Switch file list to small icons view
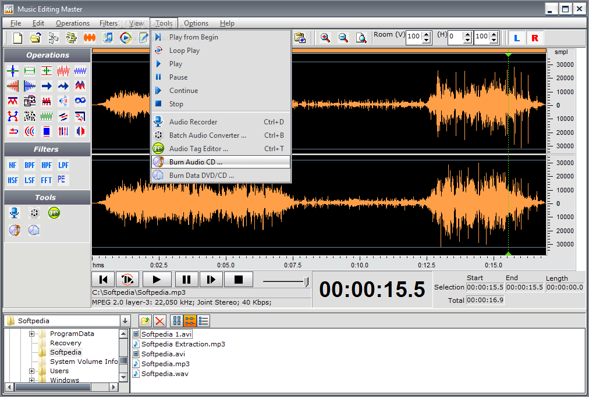Viewport: 589px width, 397px height. coord(190,320)
